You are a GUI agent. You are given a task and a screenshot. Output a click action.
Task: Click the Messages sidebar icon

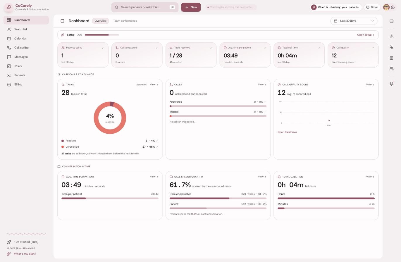tap(9, 57)
